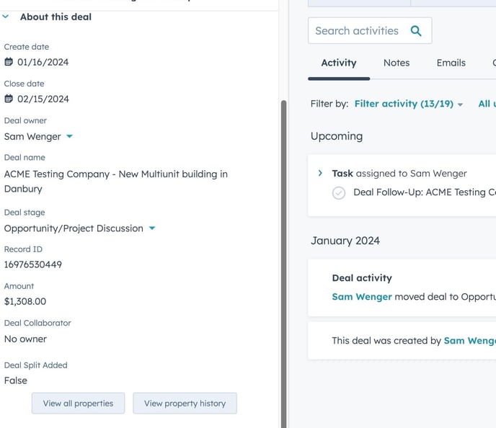This screenshot has width=496, height=428.
Task: Open the Deal stage dropdown
Action: coord(151,228)
